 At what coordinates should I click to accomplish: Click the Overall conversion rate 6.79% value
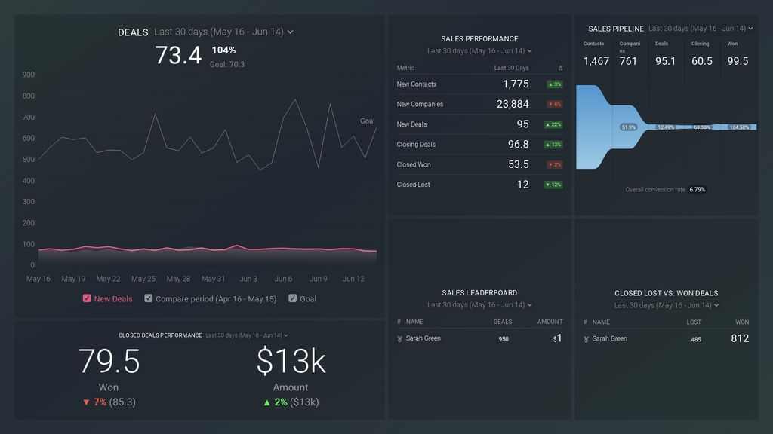tap(696, 189)
